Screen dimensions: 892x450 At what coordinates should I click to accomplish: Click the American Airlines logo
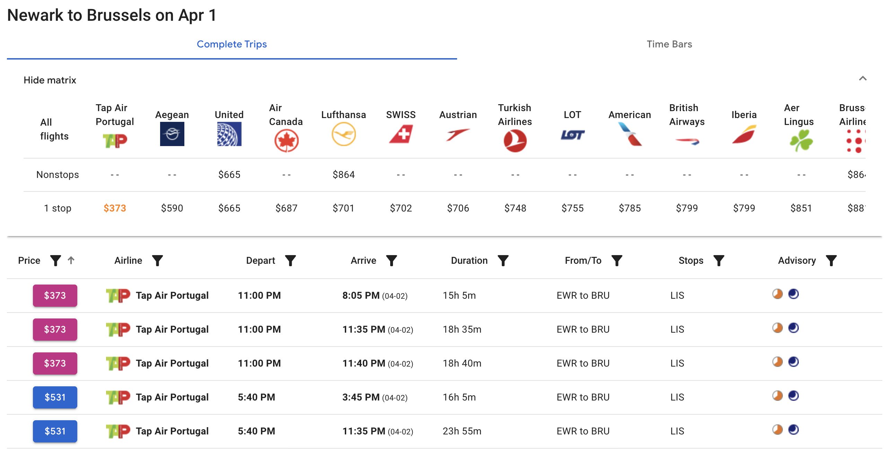point(630,134)
